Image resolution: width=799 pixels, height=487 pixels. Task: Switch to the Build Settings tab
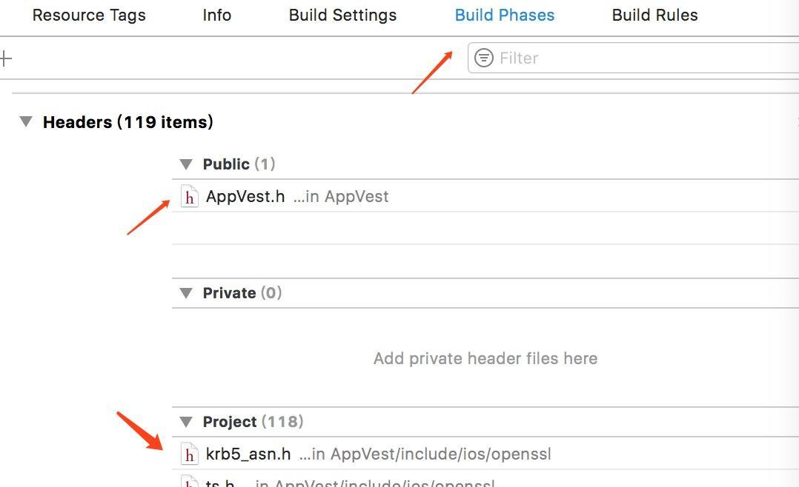click(x=342, y=15)
